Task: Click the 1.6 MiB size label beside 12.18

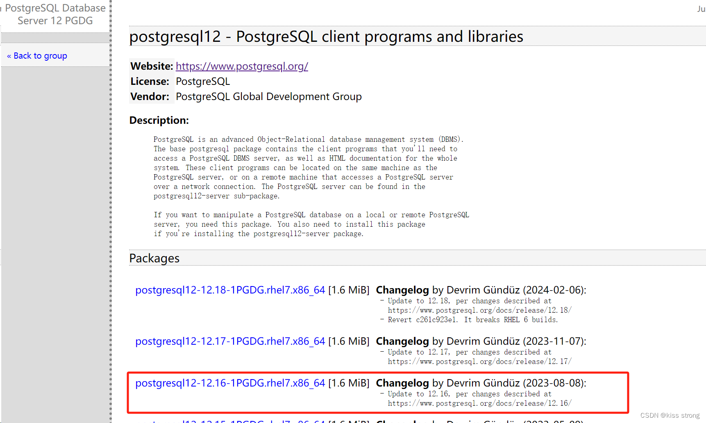Action: [349, 290]
